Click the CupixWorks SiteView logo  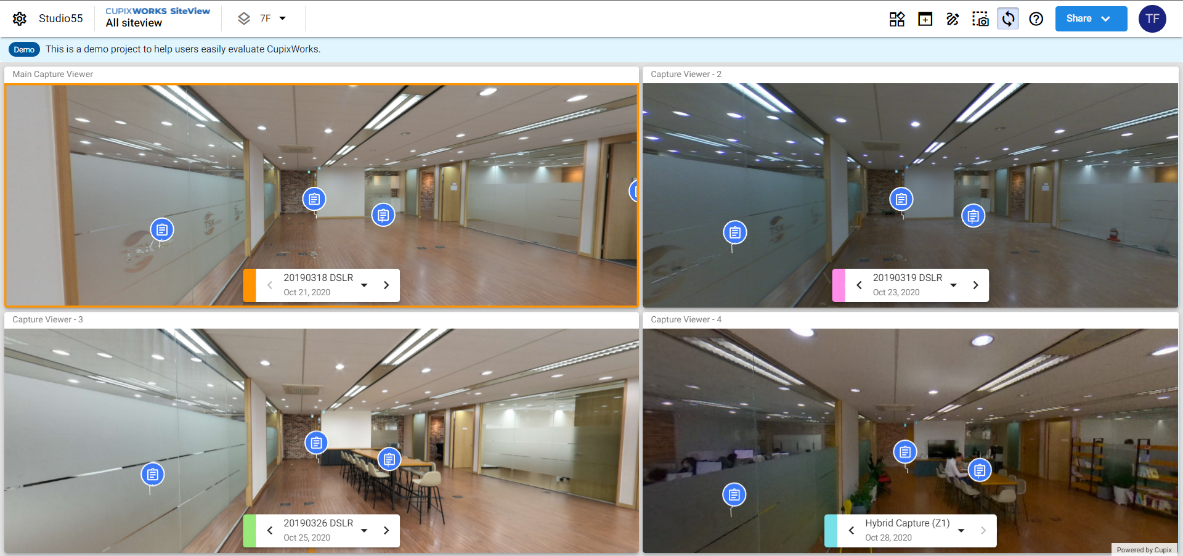click(158, 11)
